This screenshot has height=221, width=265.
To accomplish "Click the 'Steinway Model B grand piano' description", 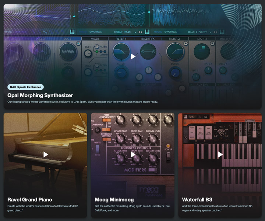I will 43,208.
